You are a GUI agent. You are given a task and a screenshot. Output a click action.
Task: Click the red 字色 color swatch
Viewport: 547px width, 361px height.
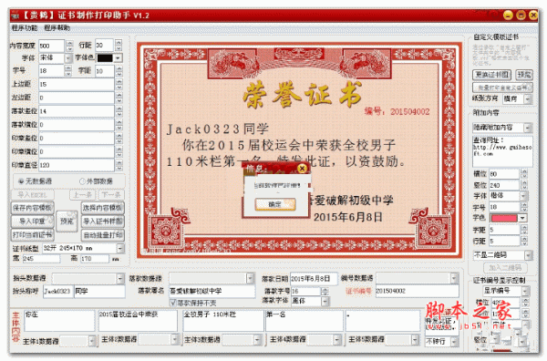[504, 219]
